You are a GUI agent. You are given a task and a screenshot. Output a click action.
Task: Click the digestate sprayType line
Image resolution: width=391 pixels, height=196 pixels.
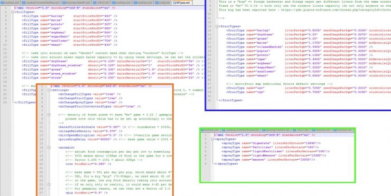271,143
